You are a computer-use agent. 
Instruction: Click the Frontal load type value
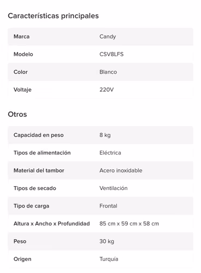tap(108, 206)
